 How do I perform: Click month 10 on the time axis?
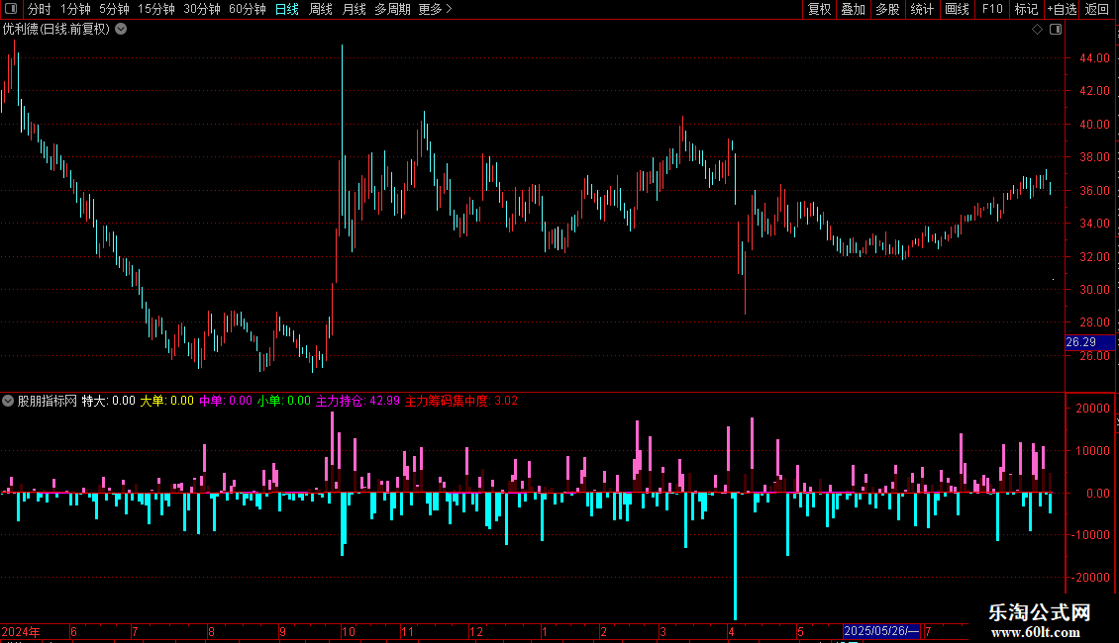349,631
